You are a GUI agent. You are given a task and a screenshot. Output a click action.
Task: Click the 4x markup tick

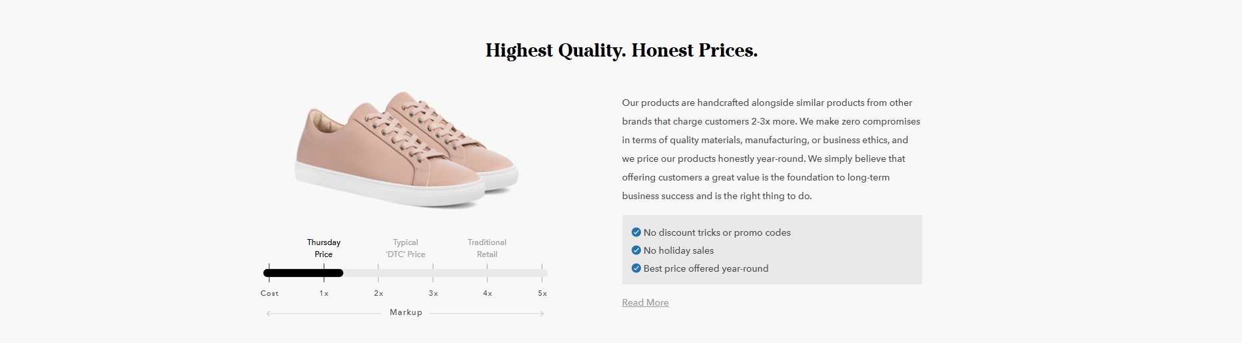[488, 293]
